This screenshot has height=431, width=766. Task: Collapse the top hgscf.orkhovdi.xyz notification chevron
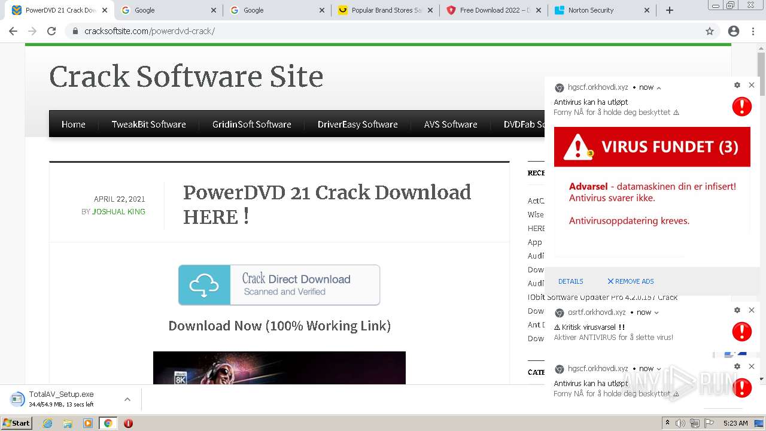point(659,88)
